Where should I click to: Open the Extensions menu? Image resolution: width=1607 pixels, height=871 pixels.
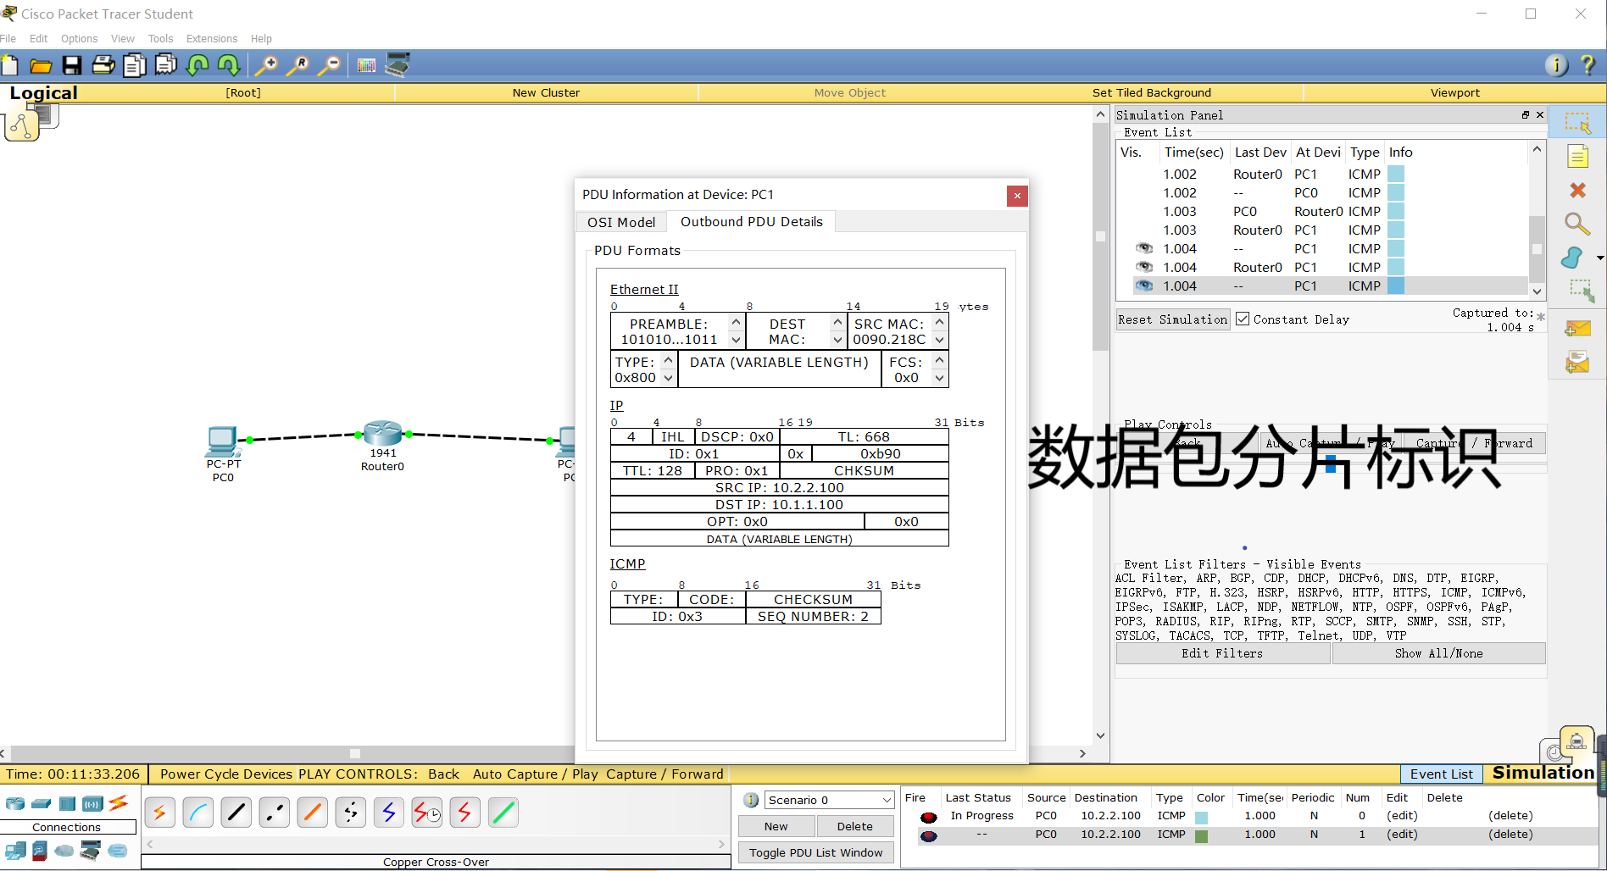212,39
